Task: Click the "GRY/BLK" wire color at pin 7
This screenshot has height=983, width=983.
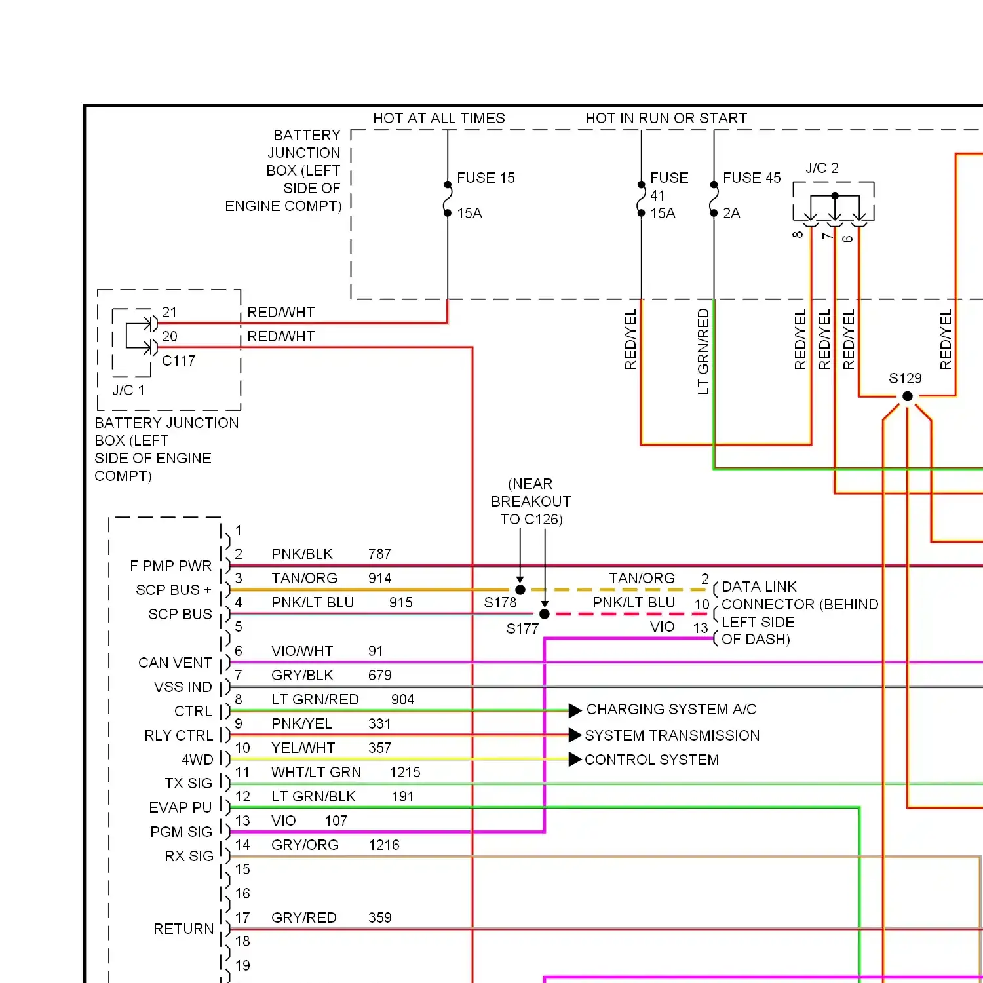Action: click(x=302, y=675)
